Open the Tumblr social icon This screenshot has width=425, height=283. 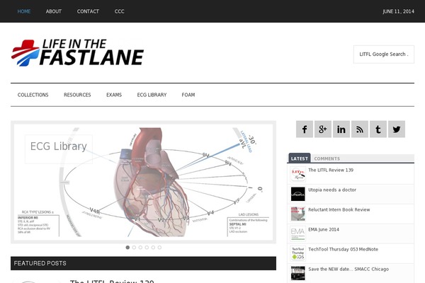(378, 129)
